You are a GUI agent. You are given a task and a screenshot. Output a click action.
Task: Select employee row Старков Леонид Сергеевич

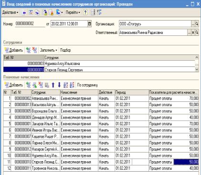pos(99,70)
